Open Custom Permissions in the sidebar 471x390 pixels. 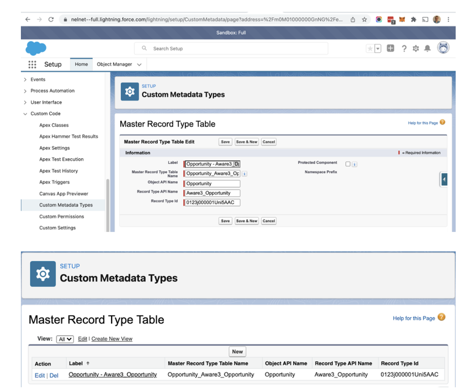tap(61, 216)
